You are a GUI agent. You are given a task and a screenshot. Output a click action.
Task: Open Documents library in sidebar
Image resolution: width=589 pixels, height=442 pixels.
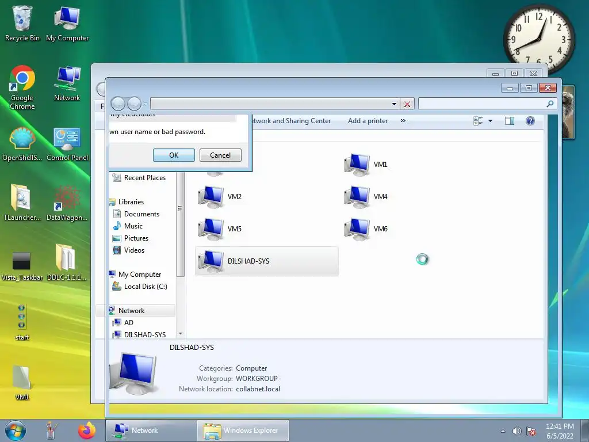(136, 214)
